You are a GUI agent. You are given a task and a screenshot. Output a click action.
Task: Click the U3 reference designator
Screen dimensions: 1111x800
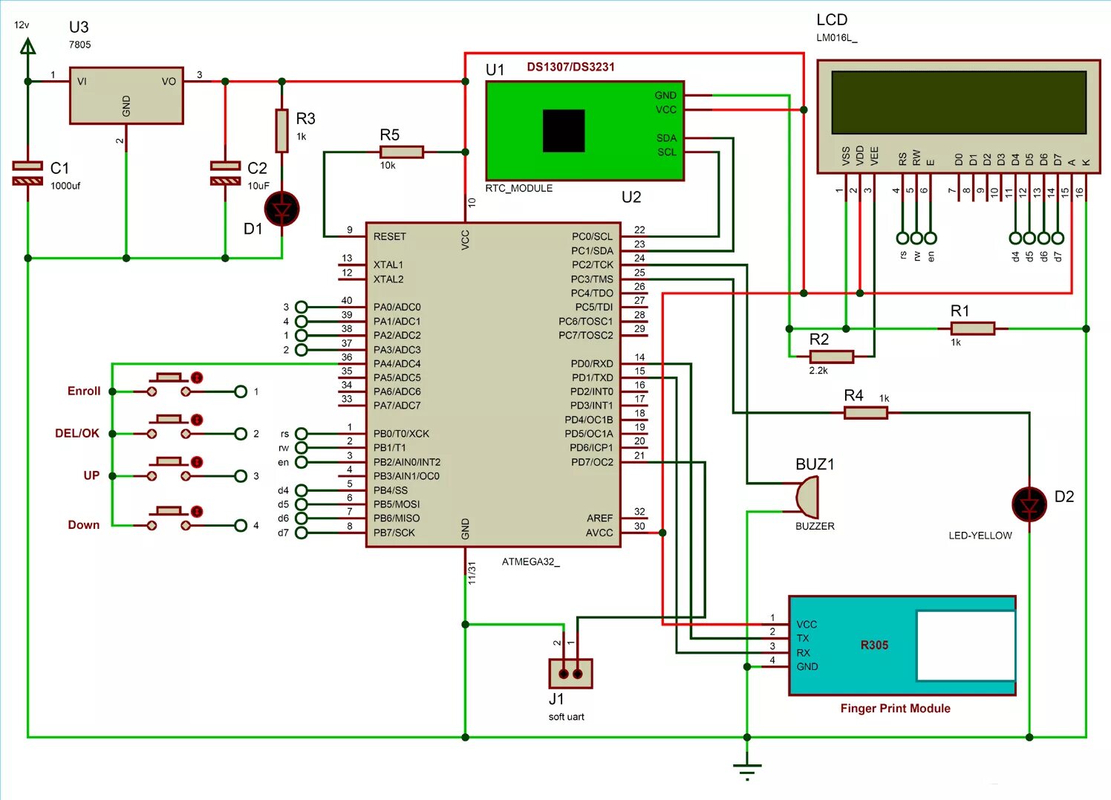pyautogui.click(x=79, y=27)
